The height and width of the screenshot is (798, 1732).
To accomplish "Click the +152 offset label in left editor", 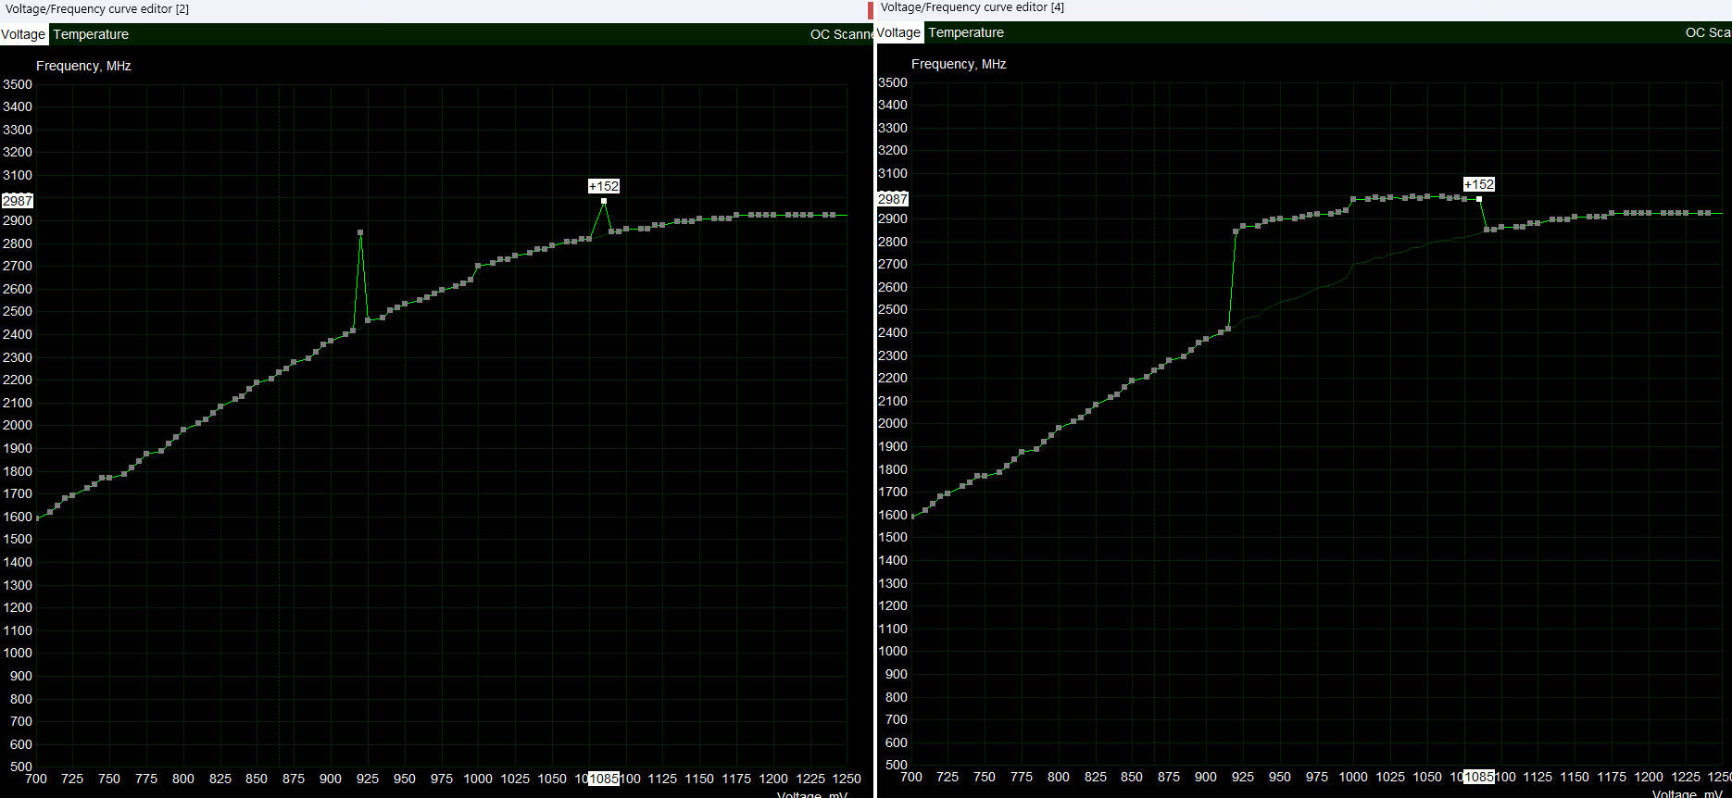I will tap(604, 186).
